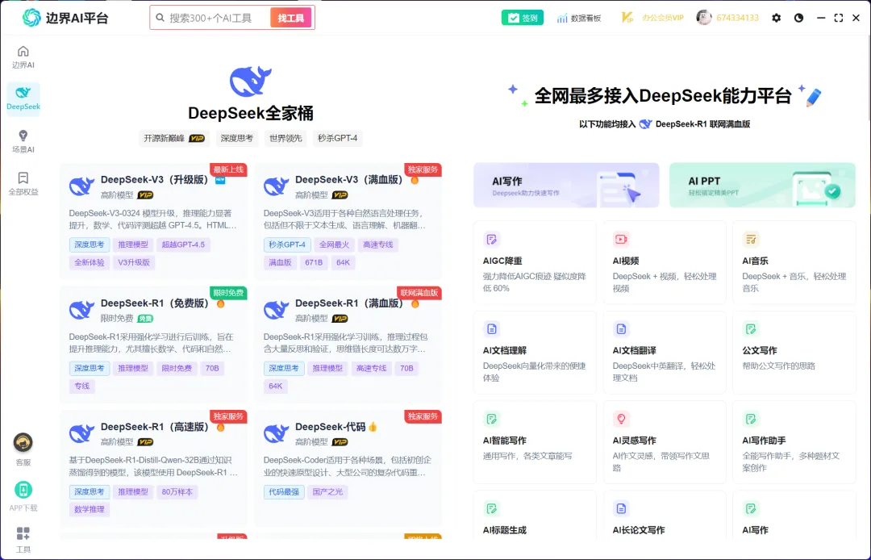This screenshot has width=871, height=560.
Task: Open the DeepSeek-V3（满血版） model title
Action: tap(349, 180)
